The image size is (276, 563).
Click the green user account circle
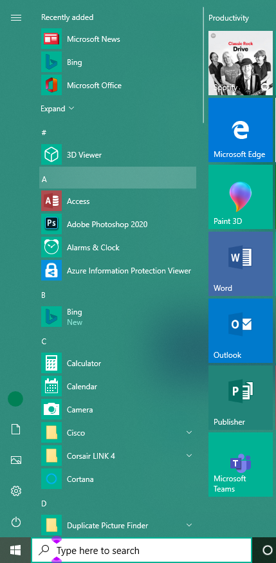coord(15,399)
